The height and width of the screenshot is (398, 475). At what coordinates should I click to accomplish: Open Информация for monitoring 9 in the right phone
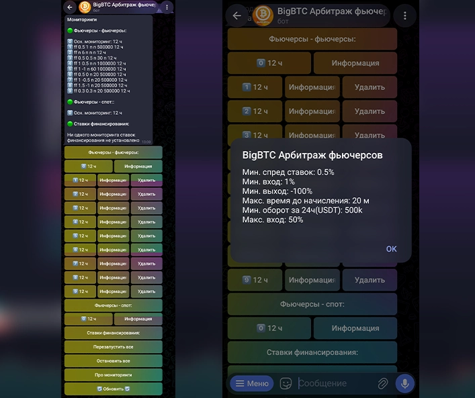coord(312,280)
